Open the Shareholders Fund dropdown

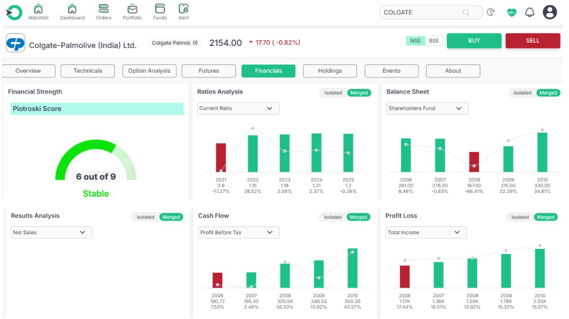pyautogui.click(x=428, y=108)
